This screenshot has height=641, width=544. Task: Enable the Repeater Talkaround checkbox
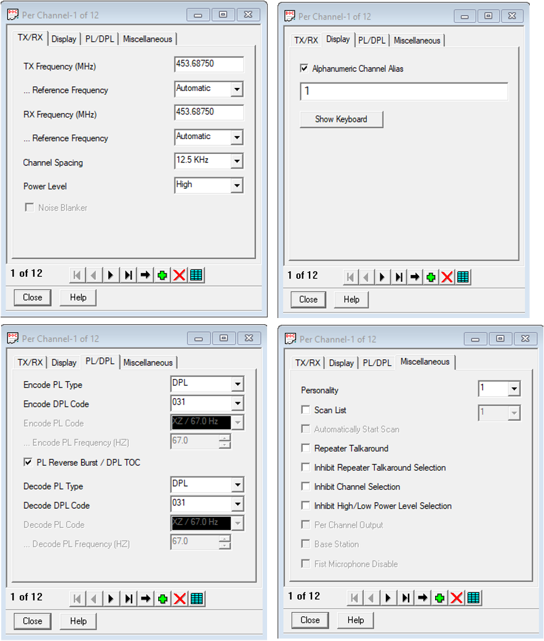click(306, 448)
